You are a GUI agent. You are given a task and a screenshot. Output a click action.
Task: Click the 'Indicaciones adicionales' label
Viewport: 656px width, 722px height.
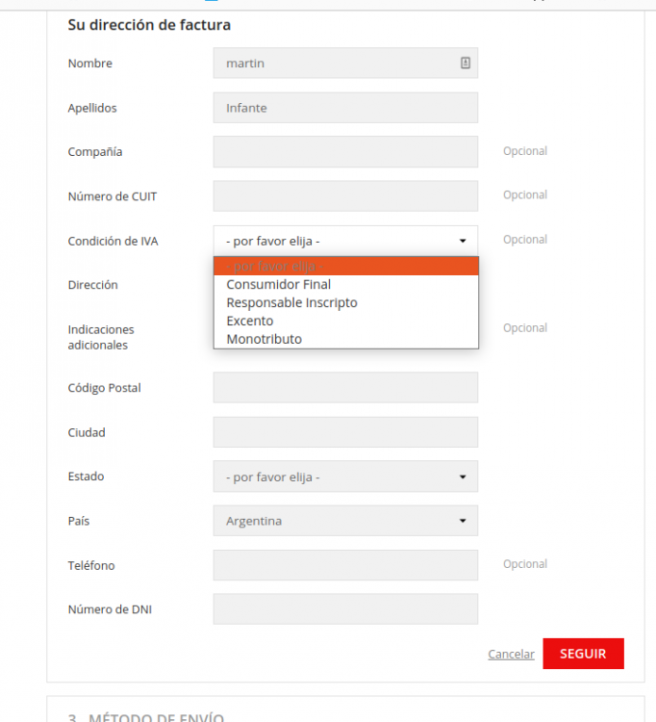(x=101, y=337)
